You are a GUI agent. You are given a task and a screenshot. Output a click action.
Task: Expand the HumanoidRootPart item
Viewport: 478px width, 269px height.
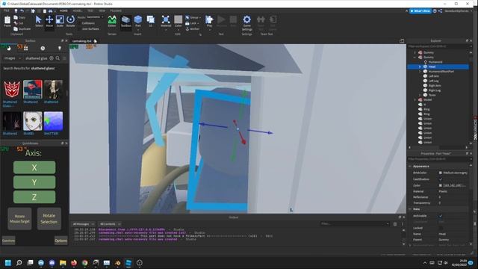click(420, 72)
